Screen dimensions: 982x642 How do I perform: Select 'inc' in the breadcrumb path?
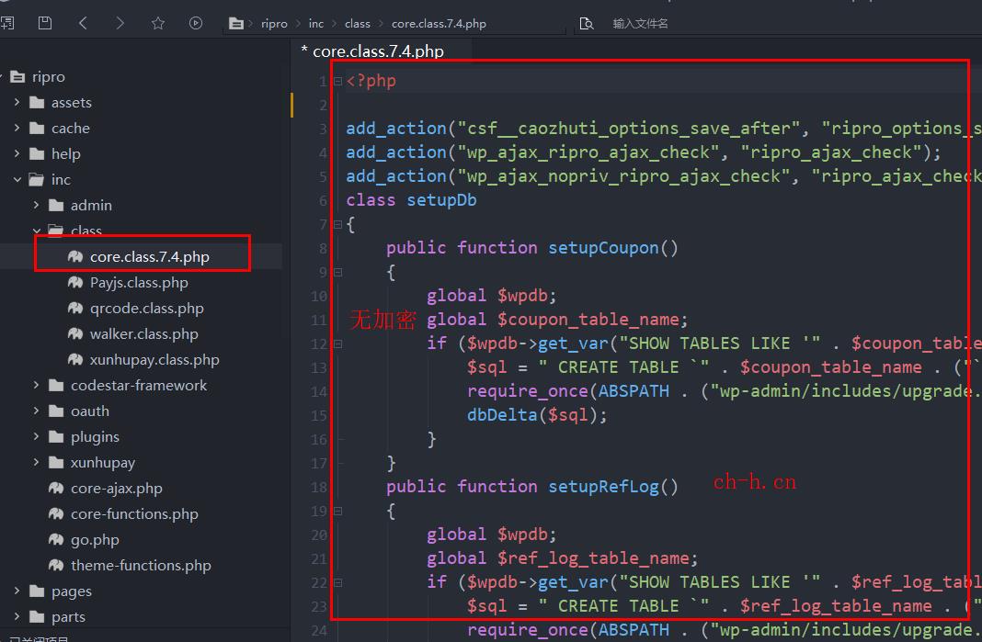316,24
